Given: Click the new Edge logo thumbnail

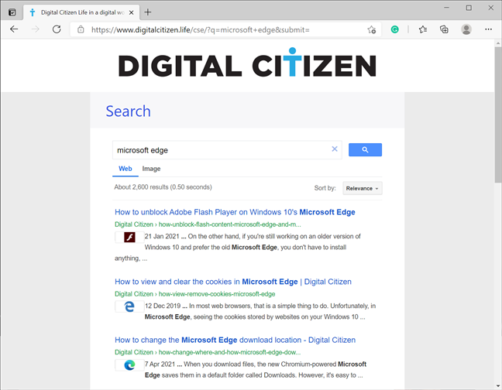Looking at the screenshot, I should (129, 365).
